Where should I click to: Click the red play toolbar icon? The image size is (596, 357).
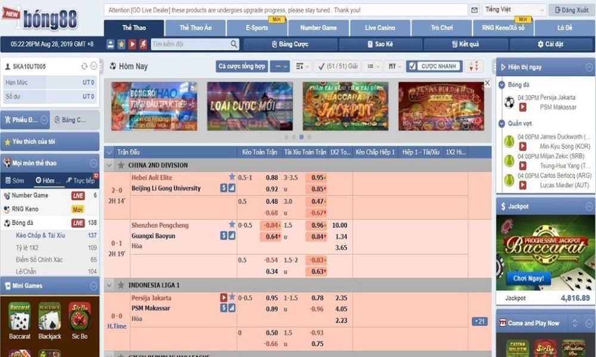click(132, 45)
